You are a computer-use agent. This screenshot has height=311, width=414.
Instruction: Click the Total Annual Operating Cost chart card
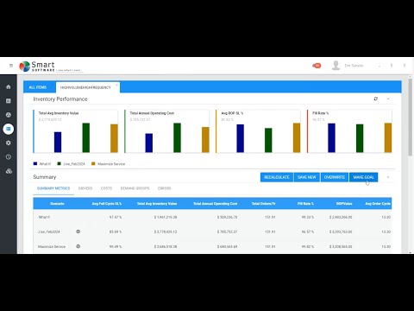pyautogui.click(x=166, y=131)
